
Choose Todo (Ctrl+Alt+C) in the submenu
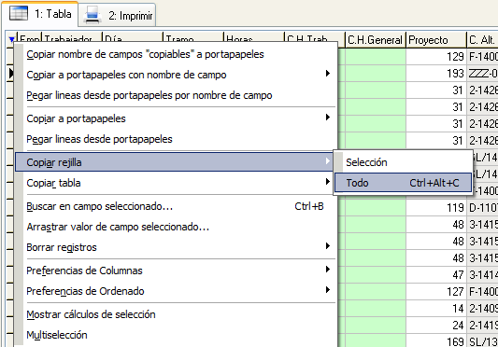pyautogui.click(x=403, y=183)
